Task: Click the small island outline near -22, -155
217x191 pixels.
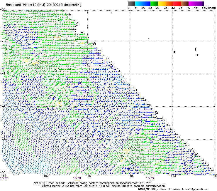Action: (148, 38)
